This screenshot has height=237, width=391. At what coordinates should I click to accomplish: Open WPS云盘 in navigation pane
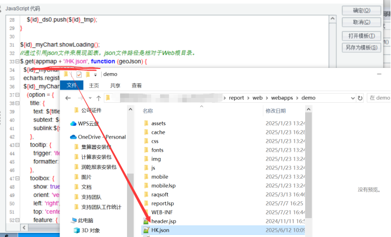point(89,124)
